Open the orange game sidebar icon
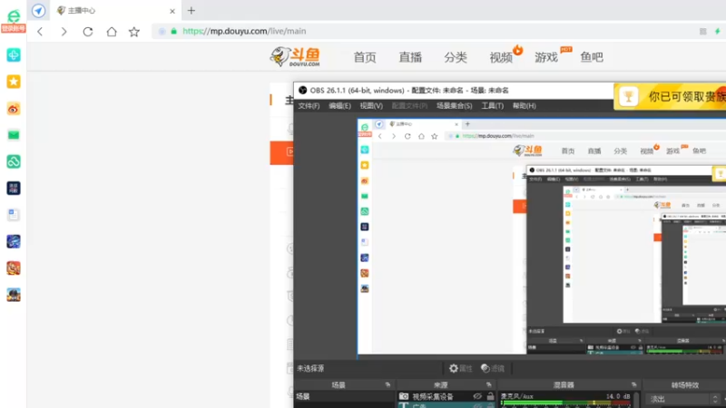Viewport: 726px width, 408px height. (x=14, y=267)
